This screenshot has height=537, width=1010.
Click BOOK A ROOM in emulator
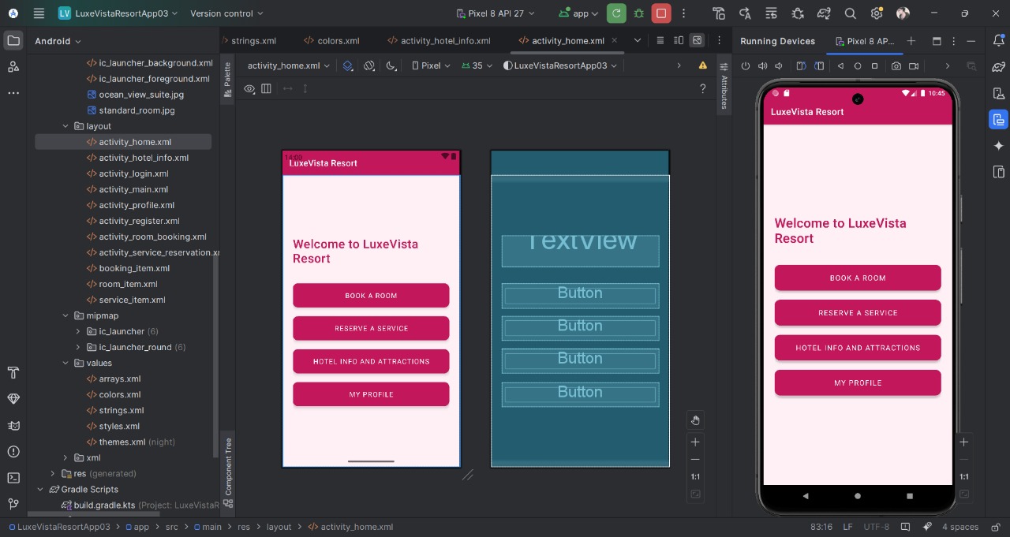(x=857, y=278)
